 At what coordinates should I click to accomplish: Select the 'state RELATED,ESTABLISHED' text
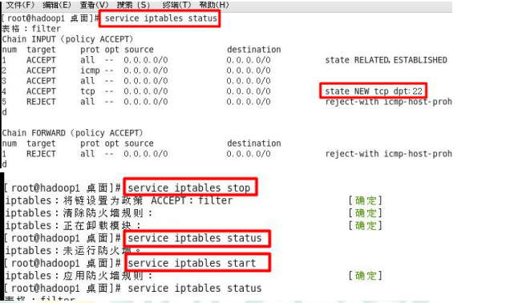(386, 60)
